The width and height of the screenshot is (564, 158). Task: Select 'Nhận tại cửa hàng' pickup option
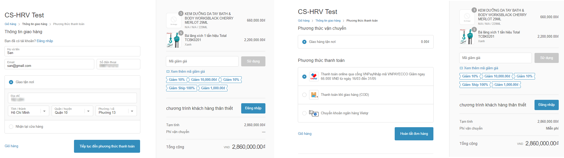point(11,127)
